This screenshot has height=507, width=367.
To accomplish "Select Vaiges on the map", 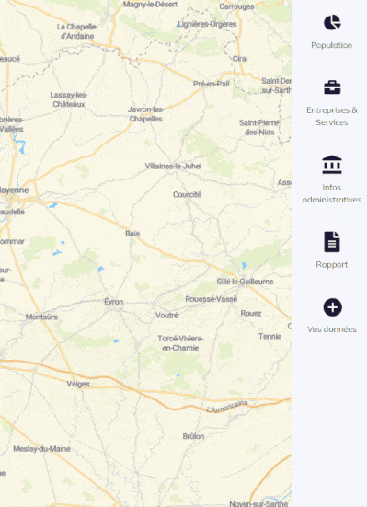I will 78,384.
